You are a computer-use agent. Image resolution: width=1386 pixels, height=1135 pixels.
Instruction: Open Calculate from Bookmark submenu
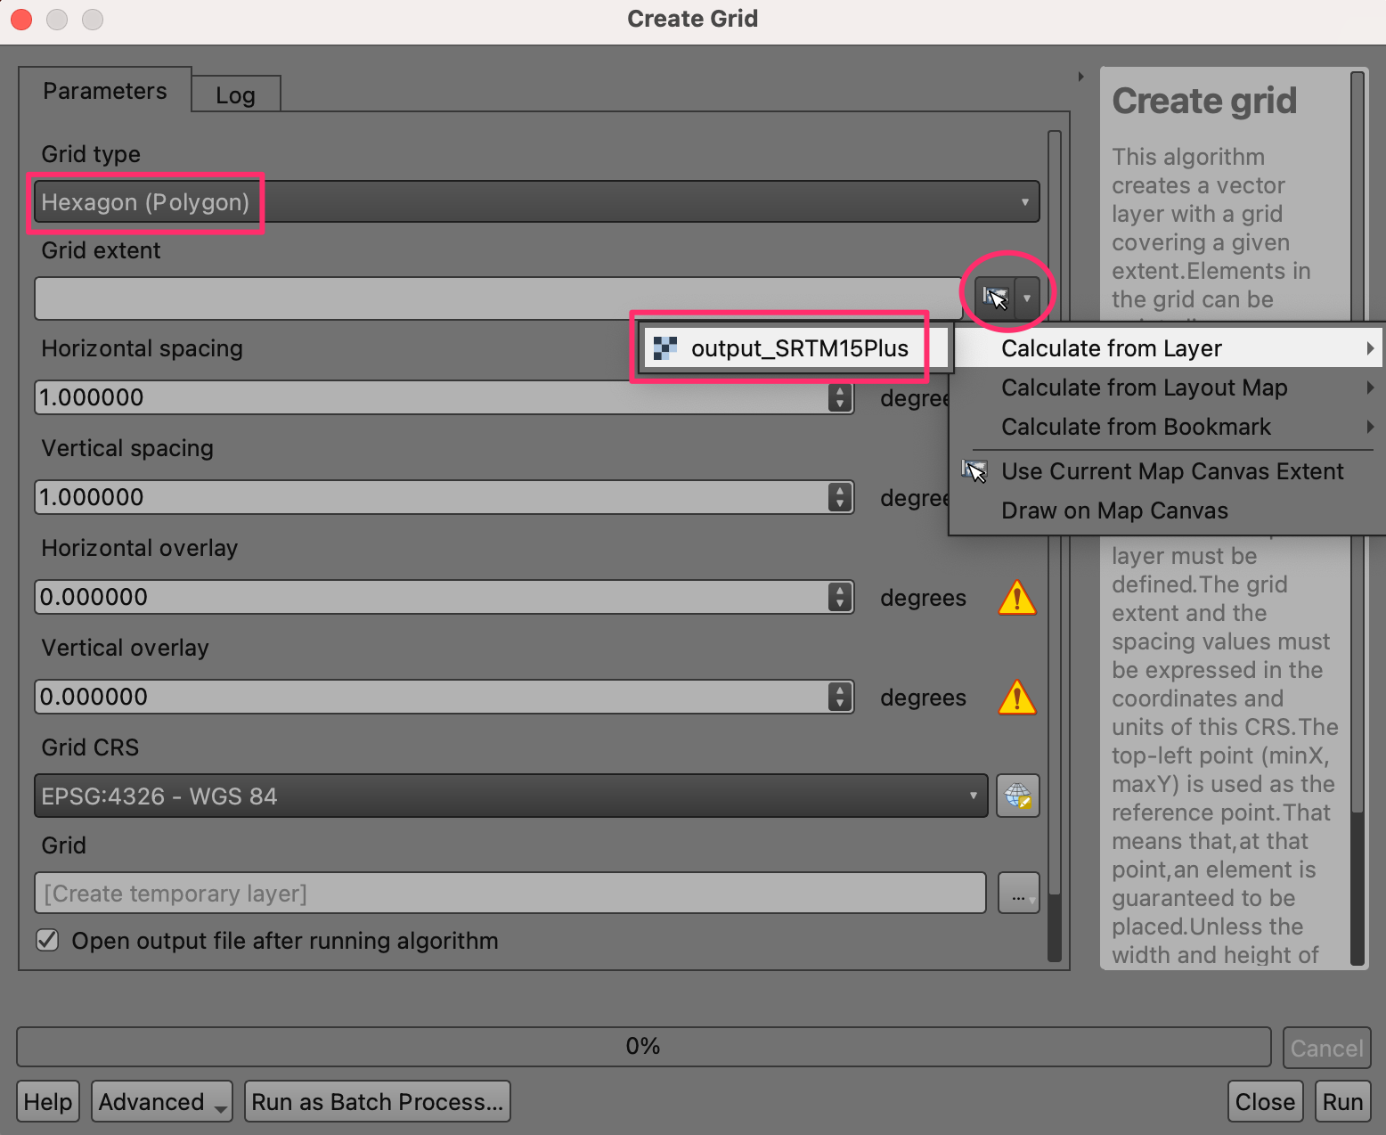pos(1136,427)
